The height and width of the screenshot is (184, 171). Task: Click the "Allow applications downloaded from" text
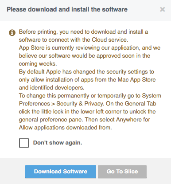pyautogui.click(x=65, y=128)
